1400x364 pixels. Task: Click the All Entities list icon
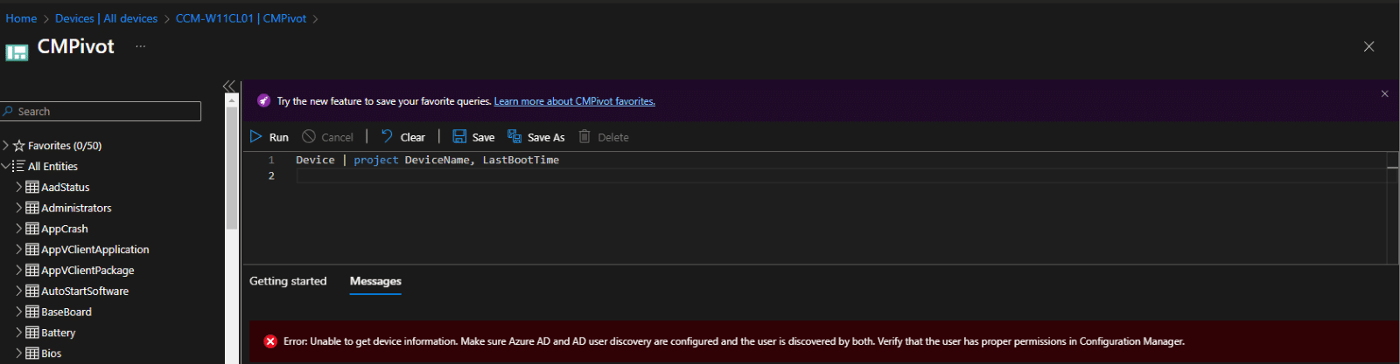click(18, 166)
